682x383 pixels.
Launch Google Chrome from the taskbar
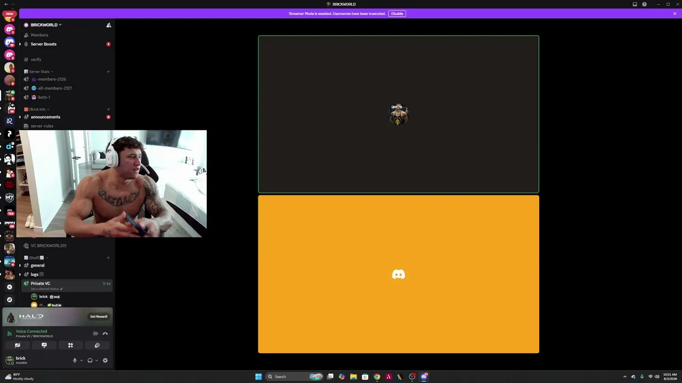coord(377,377)
